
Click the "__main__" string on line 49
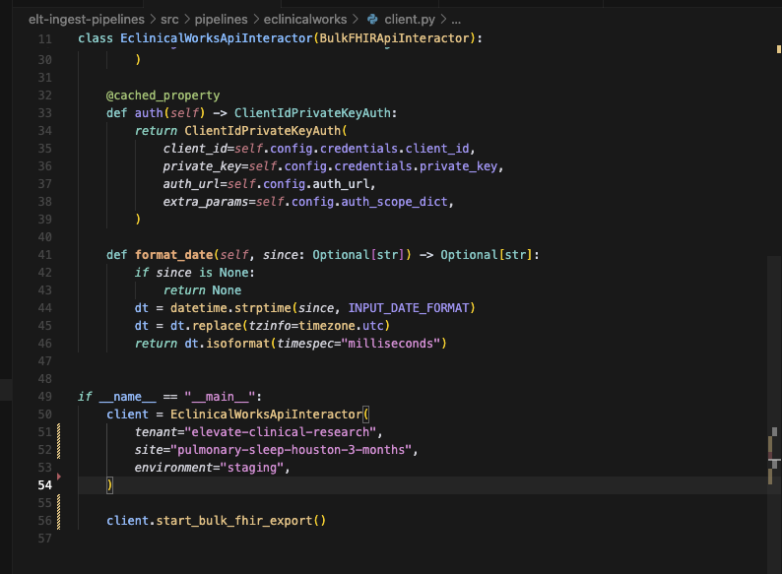[220, 397]
